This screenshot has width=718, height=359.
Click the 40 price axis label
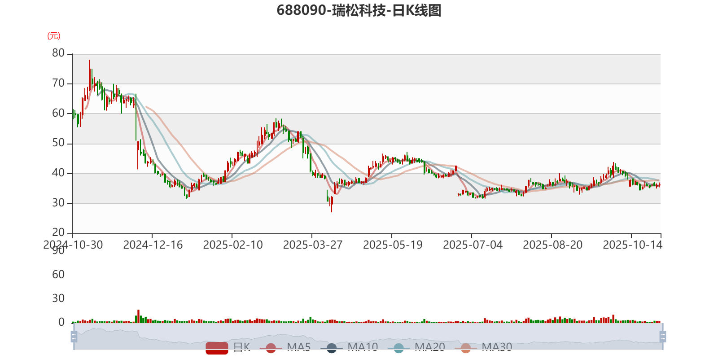click(x=58, y=173)
